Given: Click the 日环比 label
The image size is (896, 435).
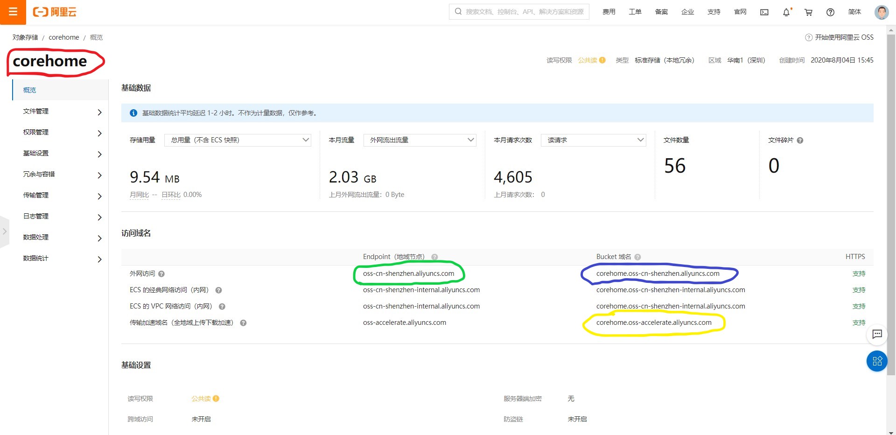Looking at the screenshot, I should pos(171,195).
